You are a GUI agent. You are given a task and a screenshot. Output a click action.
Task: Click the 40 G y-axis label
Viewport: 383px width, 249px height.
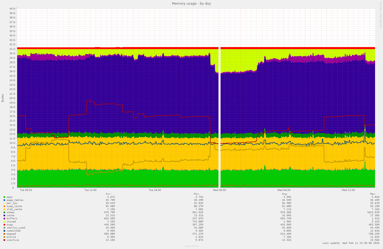pyautogui.click(x=12, y=8)
